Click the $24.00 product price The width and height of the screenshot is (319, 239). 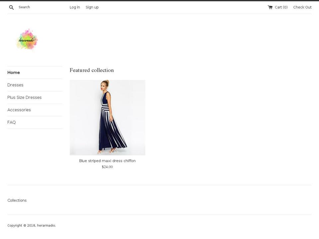coord(107,167)
